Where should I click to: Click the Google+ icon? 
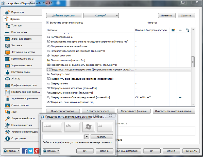tap(36, 151)
